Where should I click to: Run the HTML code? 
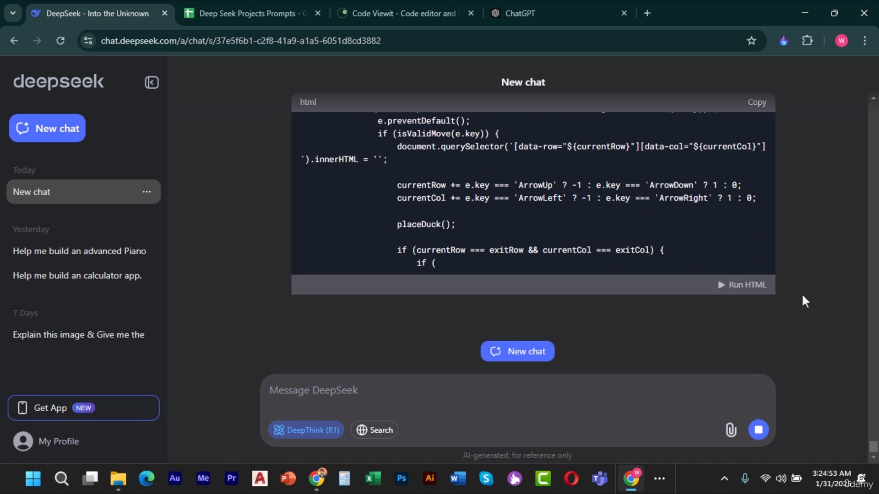pyautogui.click(x=742, y=285)
